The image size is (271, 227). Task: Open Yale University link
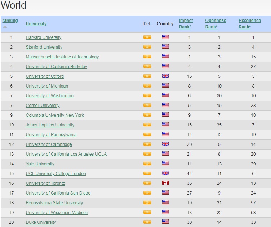point(40,164)
